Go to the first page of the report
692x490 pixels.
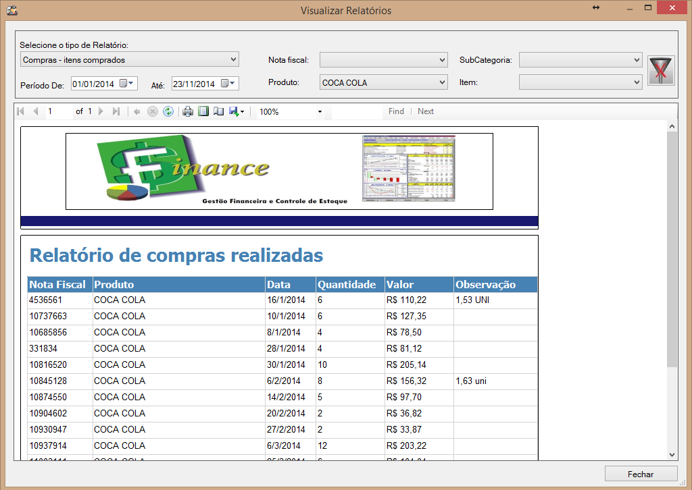tap(20, 111)
